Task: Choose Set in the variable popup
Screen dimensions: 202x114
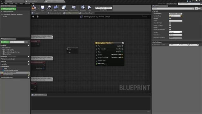Action: 69,52
